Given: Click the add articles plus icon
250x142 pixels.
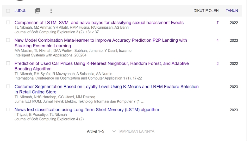Looking at the screenshot, I should pos(37,11).
